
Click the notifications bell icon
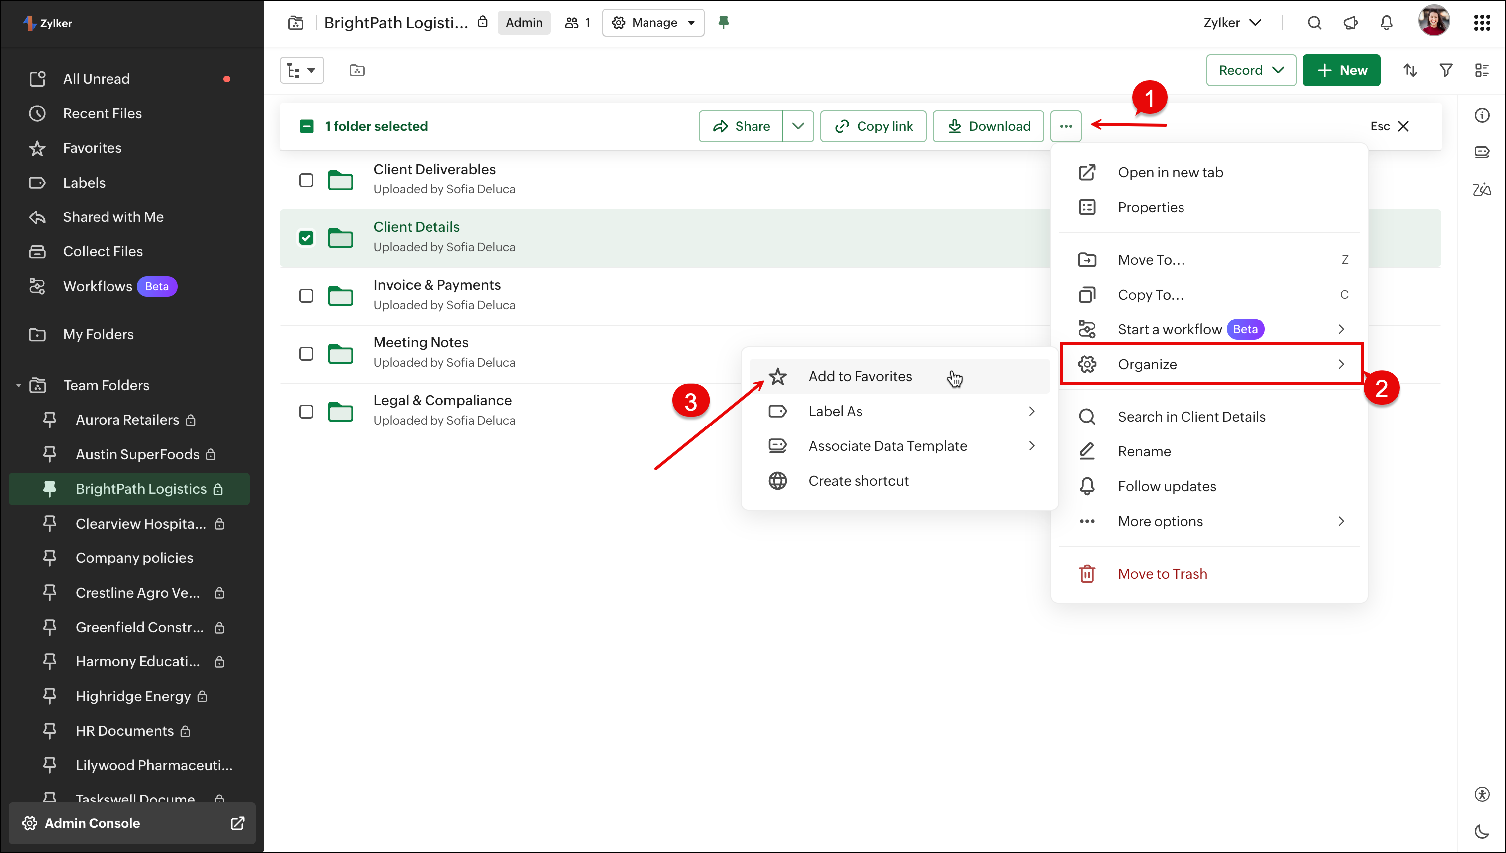click(1386, 23)
